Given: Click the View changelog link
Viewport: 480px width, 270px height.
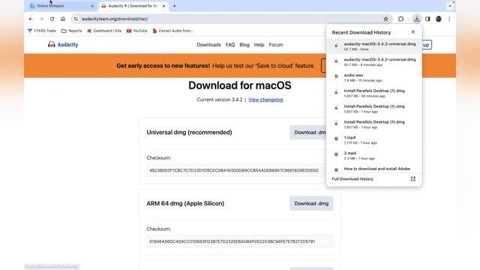Looking at the screenshot, I should (265, 100).
